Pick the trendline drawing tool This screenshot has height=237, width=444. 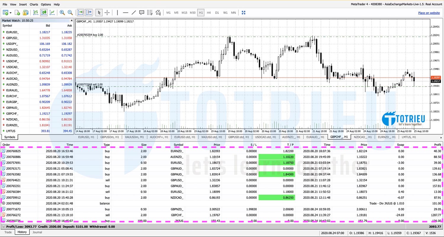coord(133,12)
